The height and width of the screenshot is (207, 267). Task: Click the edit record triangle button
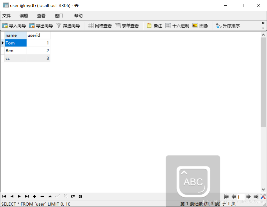coord(50,196)
